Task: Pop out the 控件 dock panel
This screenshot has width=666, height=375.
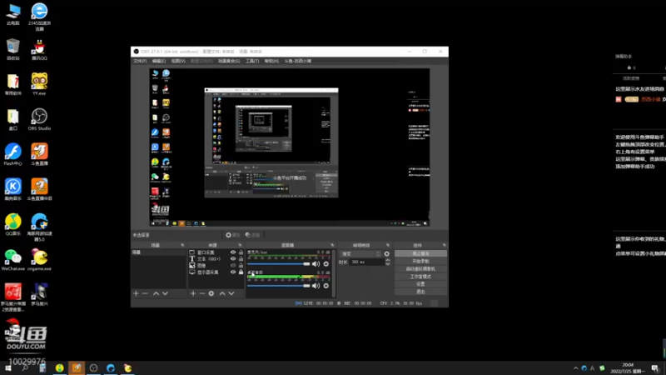Action: pos(445,245)
